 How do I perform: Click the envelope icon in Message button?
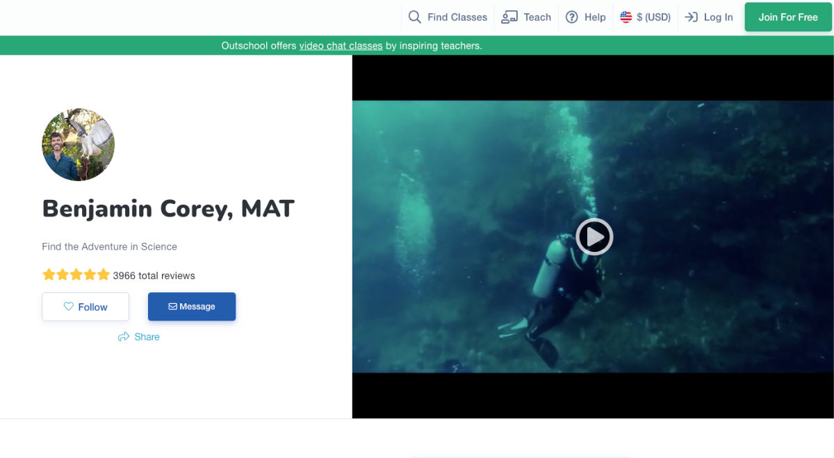tap(172, 307)
